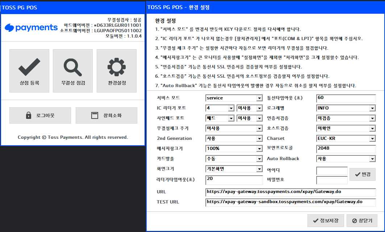Open the 메시지창크기 dropdown showing 100%
The height and width of the screenshot is (232, 385).
[234, 149]
